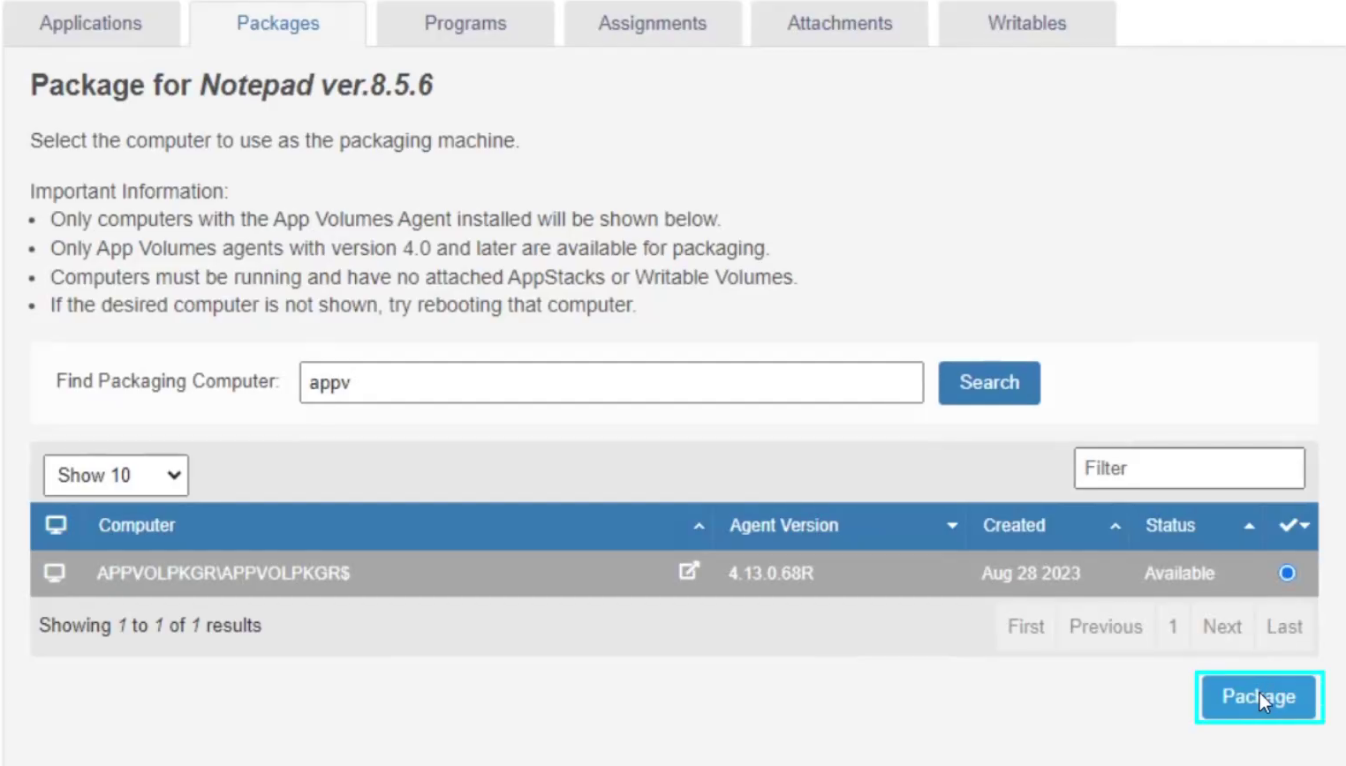
Task: Open APPVOLPKGR details via external link icon
Action: [690, 572]
